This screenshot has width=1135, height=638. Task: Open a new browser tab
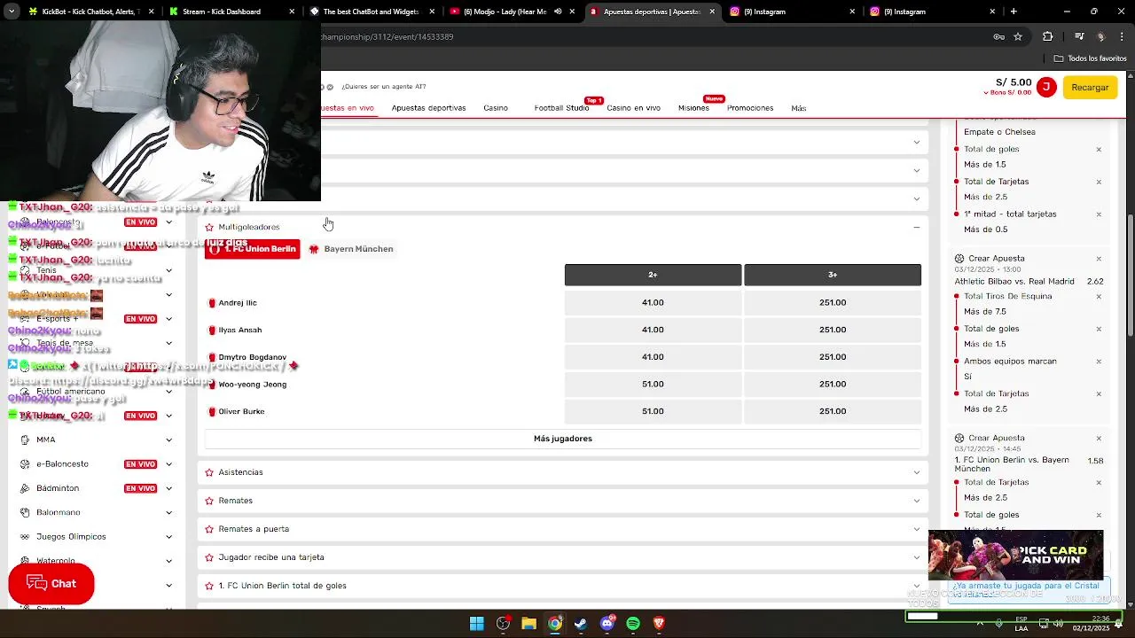pyautogui.click(x=1014, y=12)
